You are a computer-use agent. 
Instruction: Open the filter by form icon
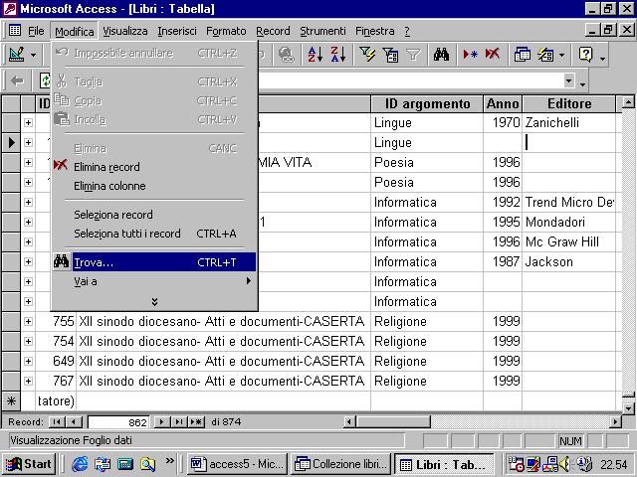click(390, 55)
